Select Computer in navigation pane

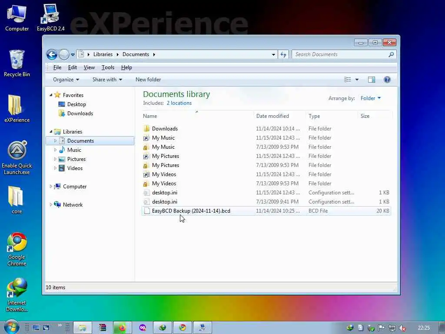pos(75,186)
